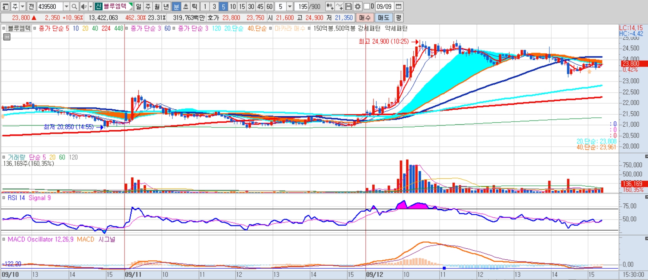The height and width of the screenshot is (280, 648).
Task: Click the corner button of volume panel
Action: 646,156
